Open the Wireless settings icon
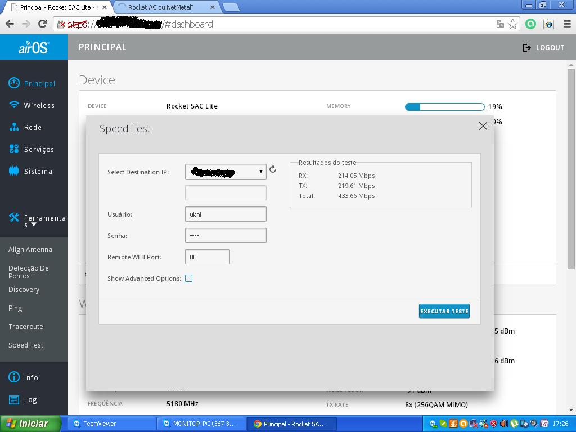The image size is (576, 432). (x=14, y=105)
